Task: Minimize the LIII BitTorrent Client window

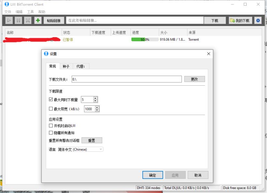Action: (x=232, y=4)
